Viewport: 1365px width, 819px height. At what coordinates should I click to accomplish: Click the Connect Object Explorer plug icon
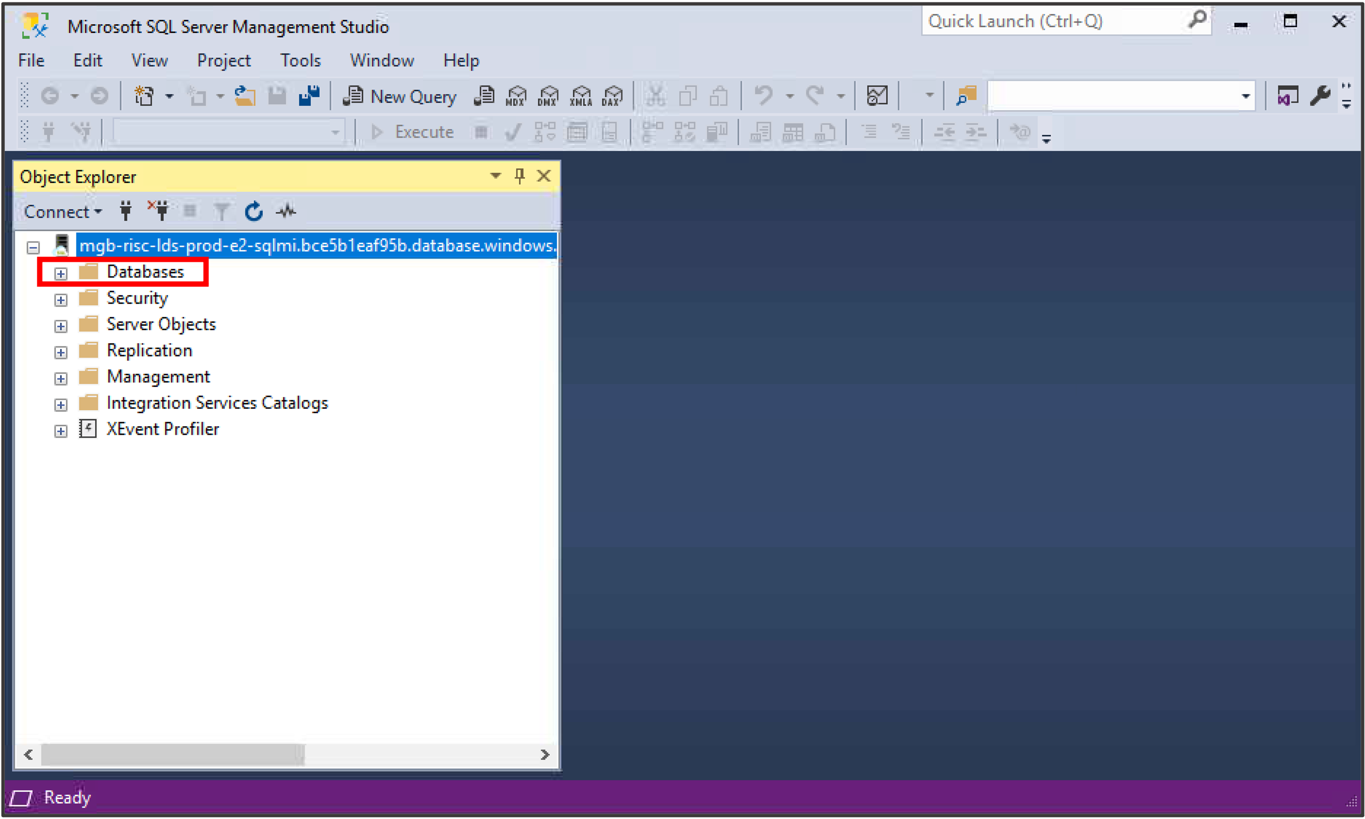[x=126, y=211]
